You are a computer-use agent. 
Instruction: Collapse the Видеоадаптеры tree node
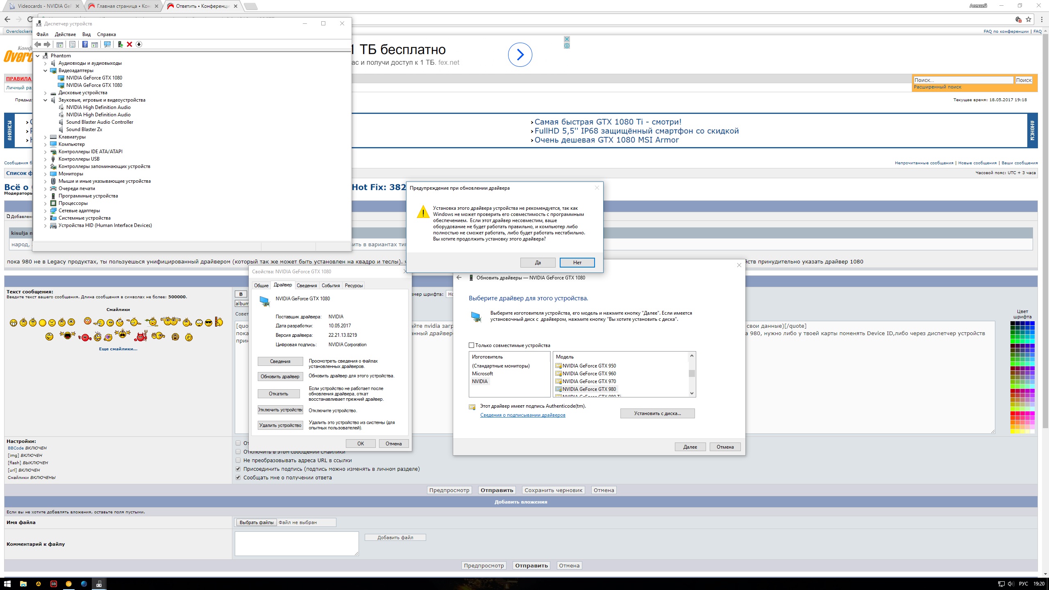tap(45, 70)
